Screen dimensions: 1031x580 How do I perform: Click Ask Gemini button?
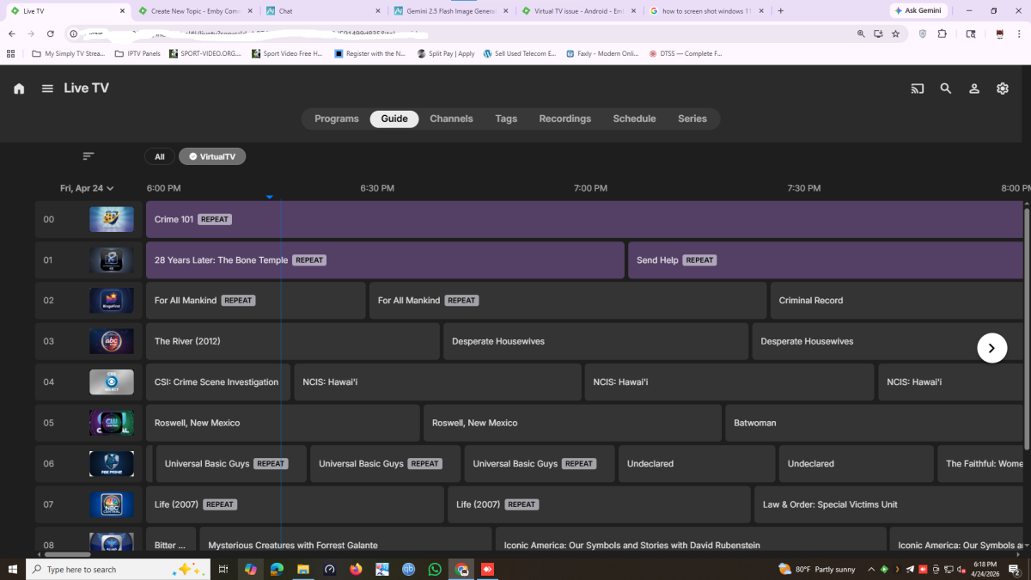coord(918,11)
